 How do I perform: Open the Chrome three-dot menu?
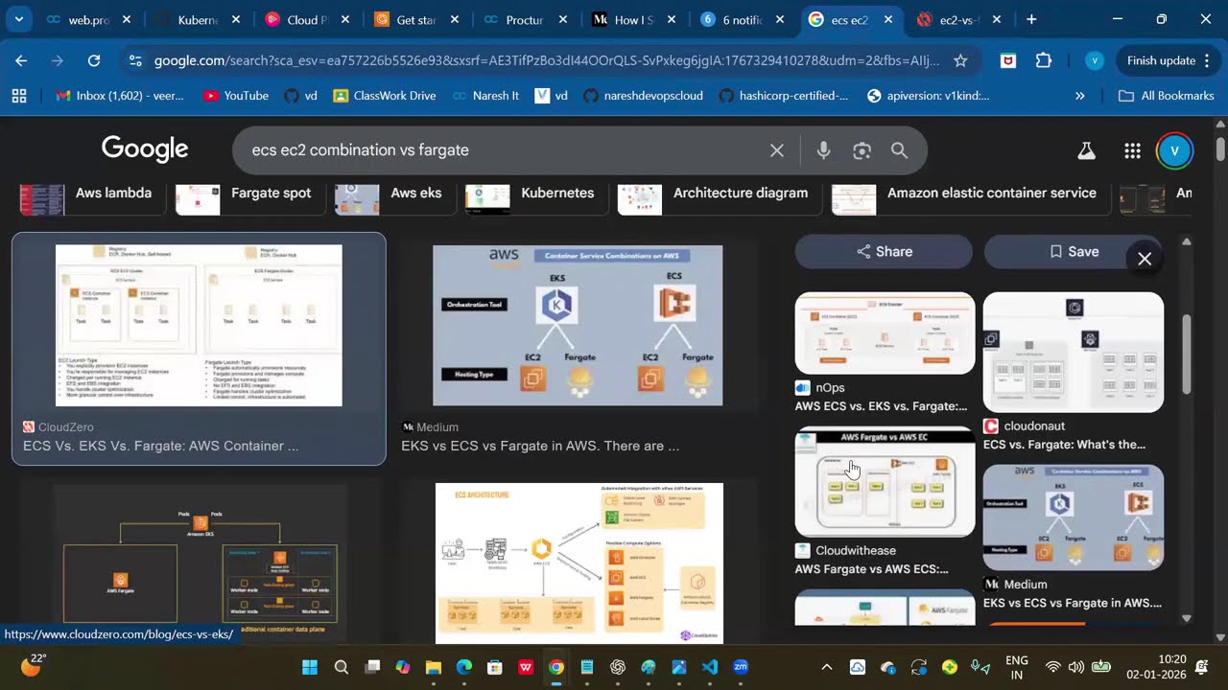(1206, 60)
